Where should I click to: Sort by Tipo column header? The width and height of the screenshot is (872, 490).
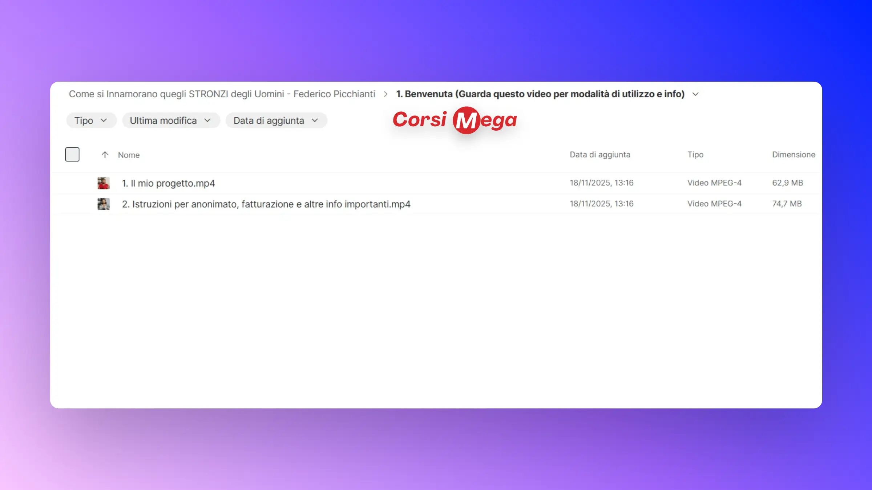click(x=695, y=155)
